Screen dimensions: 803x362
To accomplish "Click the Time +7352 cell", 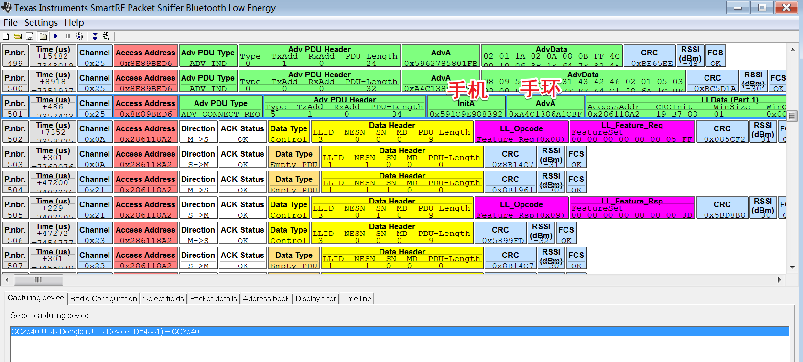I will 53,132.
